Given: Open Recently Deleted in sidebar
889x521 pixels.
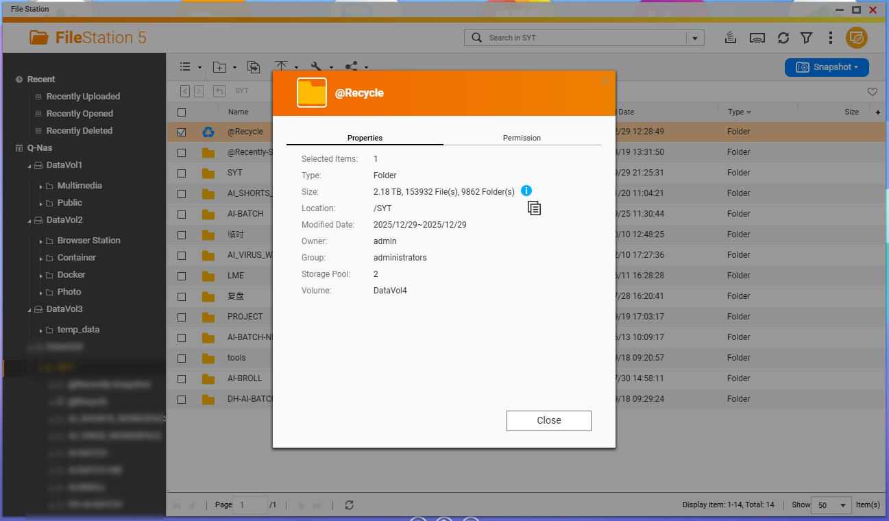Looking at the screenshot, I should (79, 131).
